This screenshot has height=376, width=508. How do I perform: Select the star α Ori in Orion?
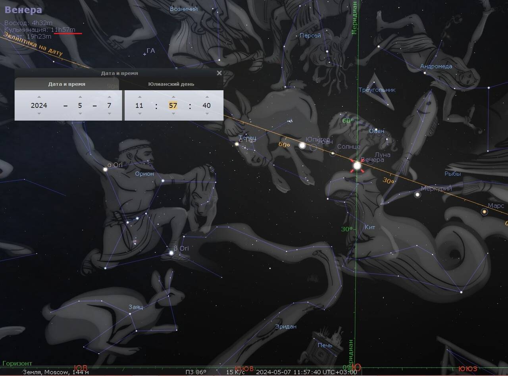point(106,170)
